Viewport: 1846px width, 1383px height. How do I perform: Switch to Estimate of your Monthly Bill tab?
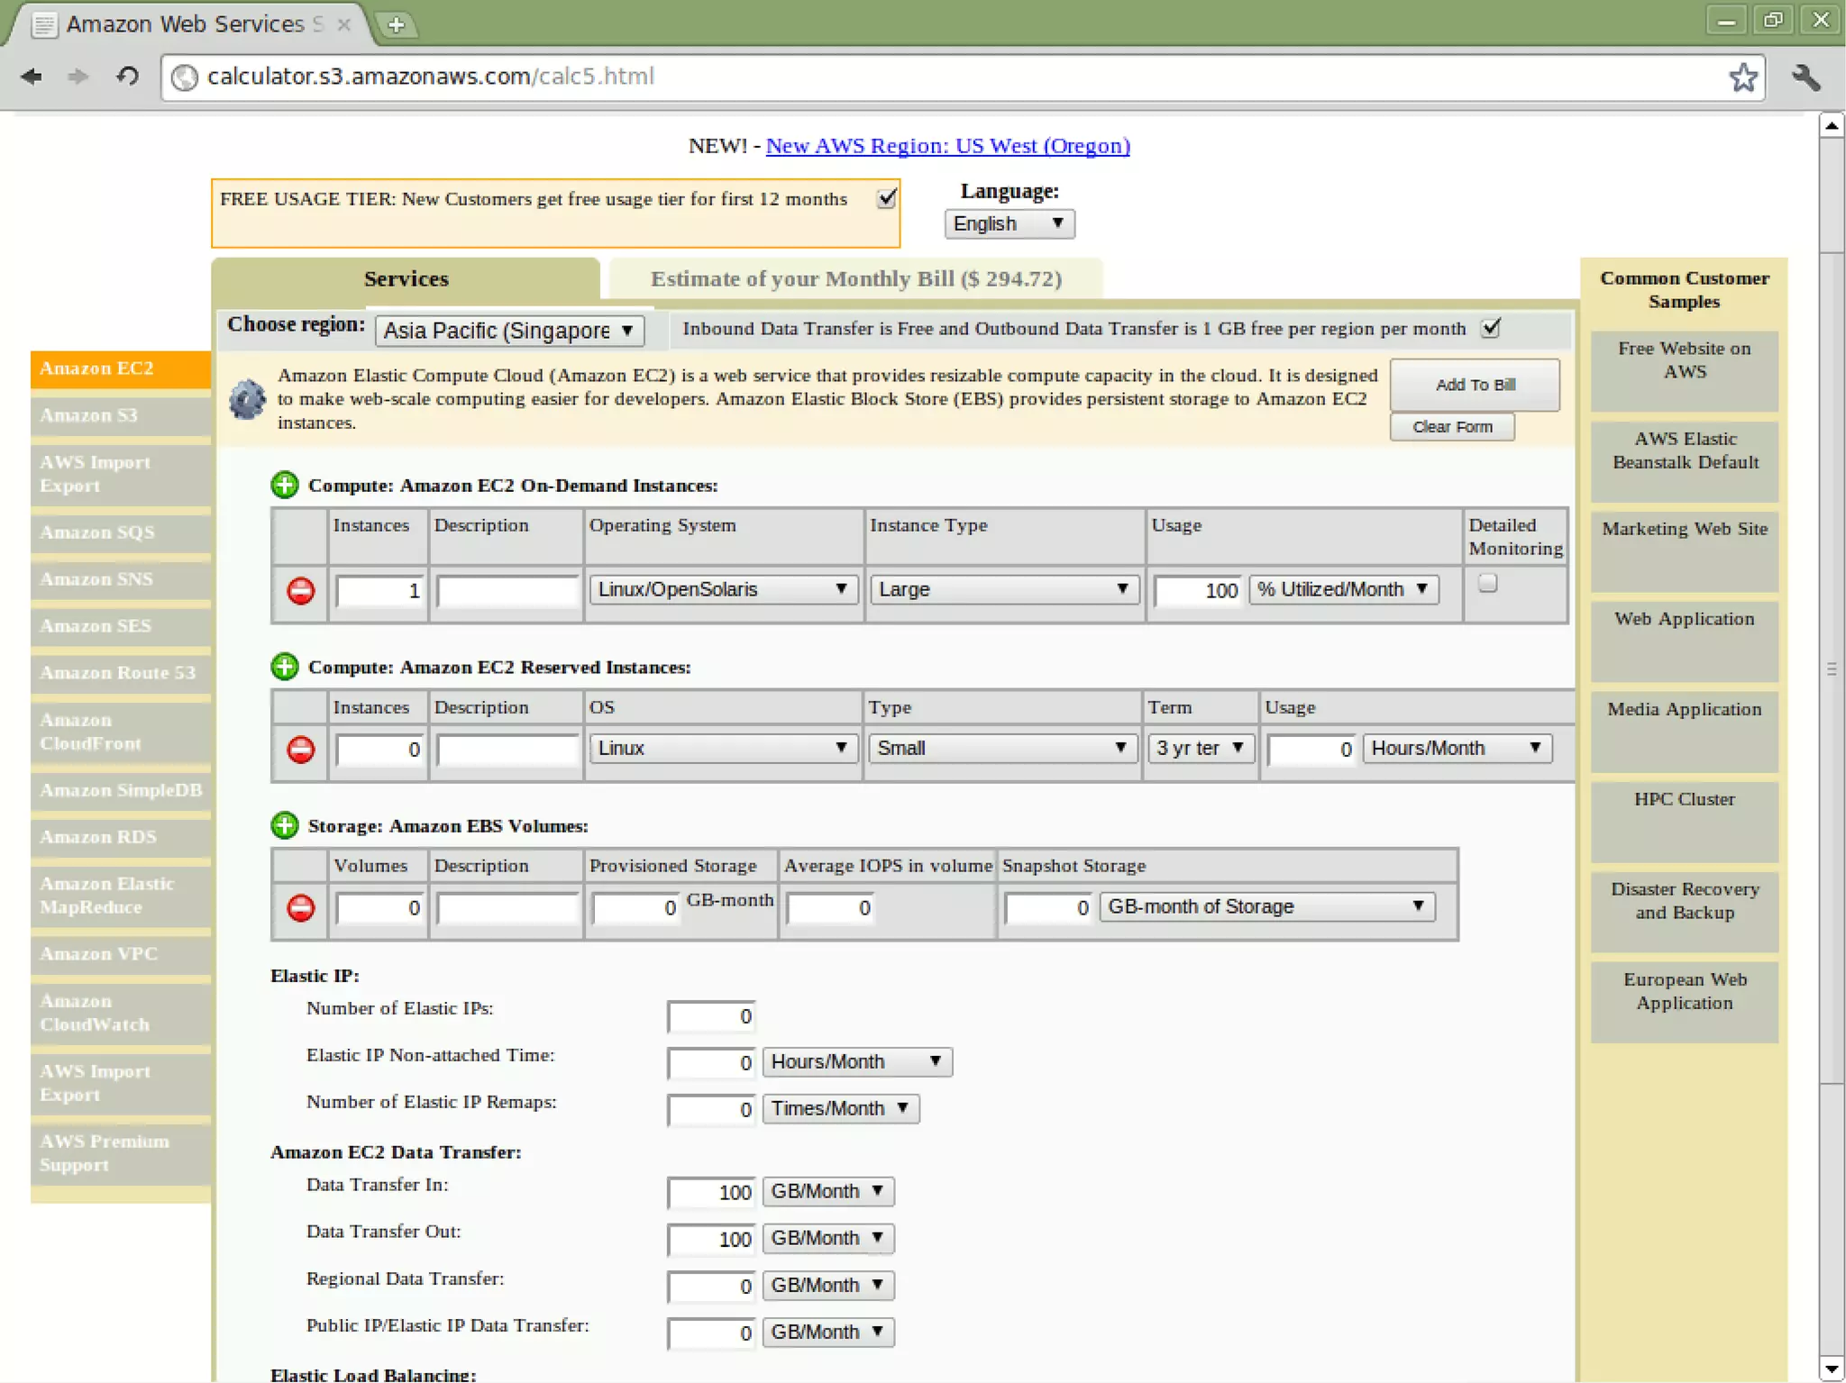855,279
